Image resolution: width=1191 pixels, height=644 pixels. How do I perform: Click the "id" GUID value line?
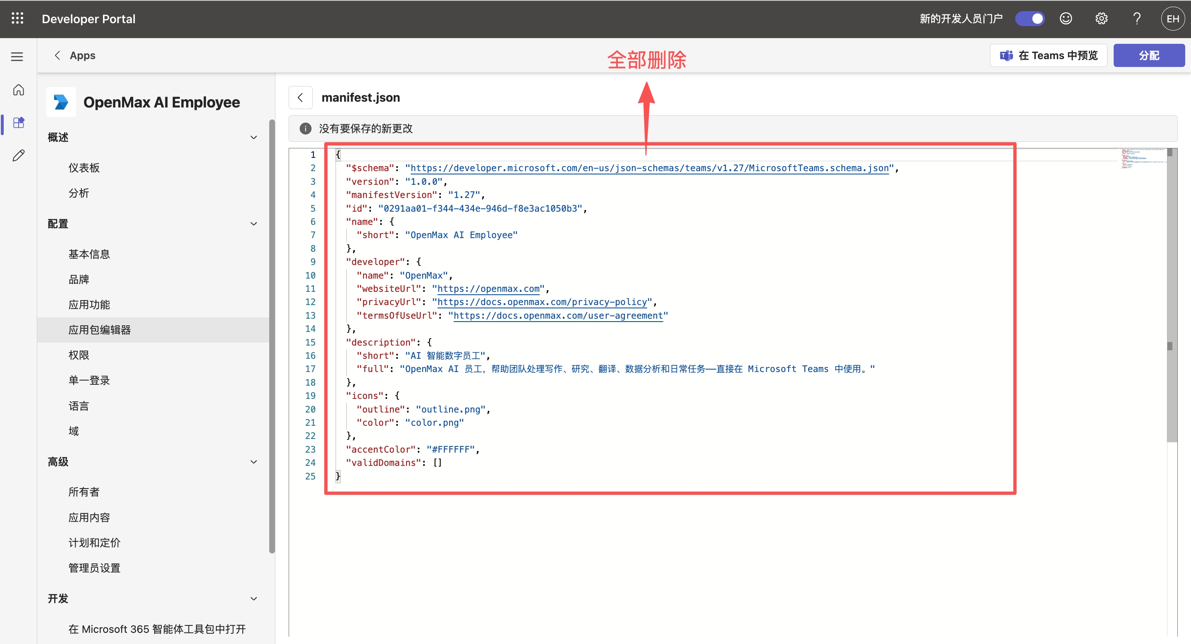tap(466, 208)
